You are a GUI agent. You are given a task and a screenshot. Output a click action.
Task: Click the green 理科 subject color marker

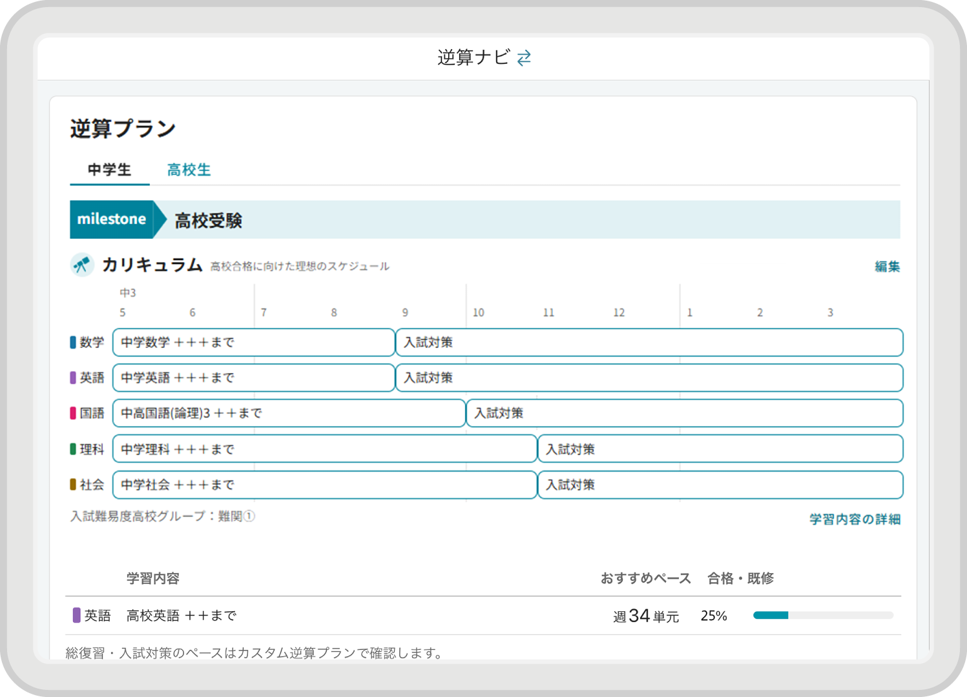(73, 449)
